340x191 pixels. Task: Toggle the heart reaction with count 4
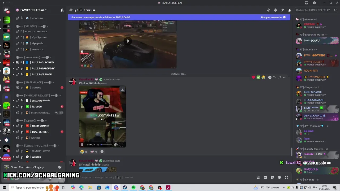[94, 152]
